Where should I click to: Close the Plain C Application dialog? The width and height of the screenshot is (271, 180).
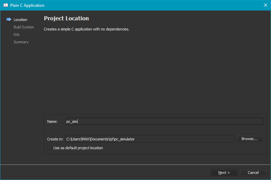[x=266, y=5]
